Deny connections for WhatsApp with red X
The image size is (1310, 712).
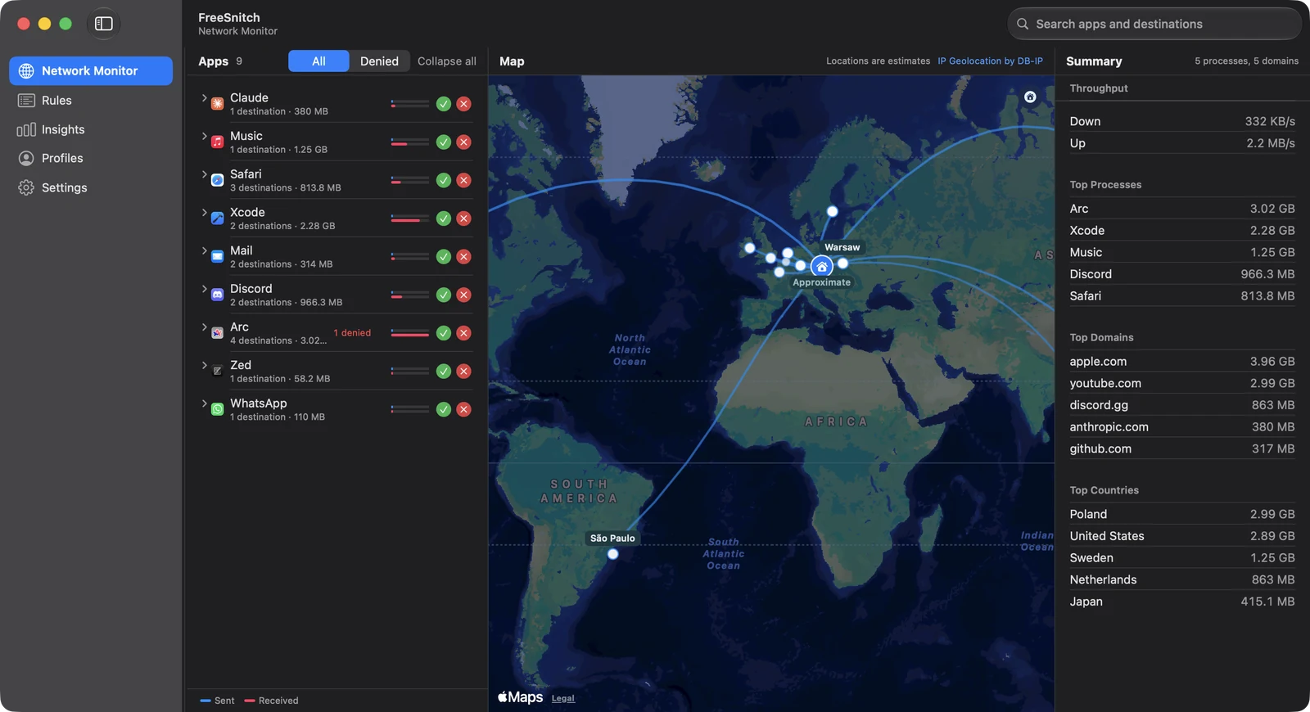pyautogui.click(x=463, y=409)
